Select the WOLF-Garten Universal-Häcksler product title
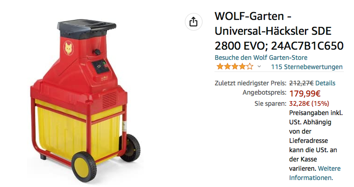Image resolution: width=354 pixels, height=187 pixels. click(279, 31)
